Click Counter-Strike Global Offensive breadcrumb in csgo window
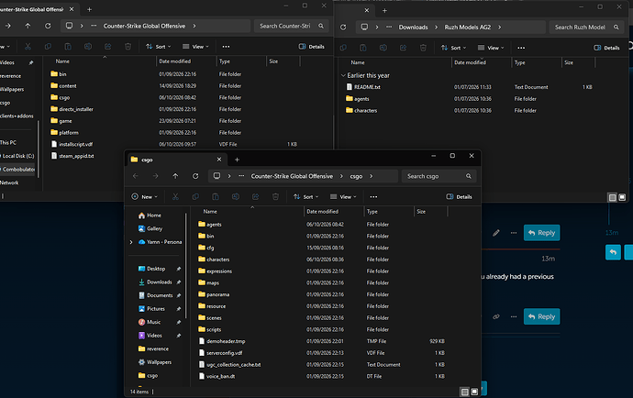Screen dimensions: 633x398 (292, 176)
